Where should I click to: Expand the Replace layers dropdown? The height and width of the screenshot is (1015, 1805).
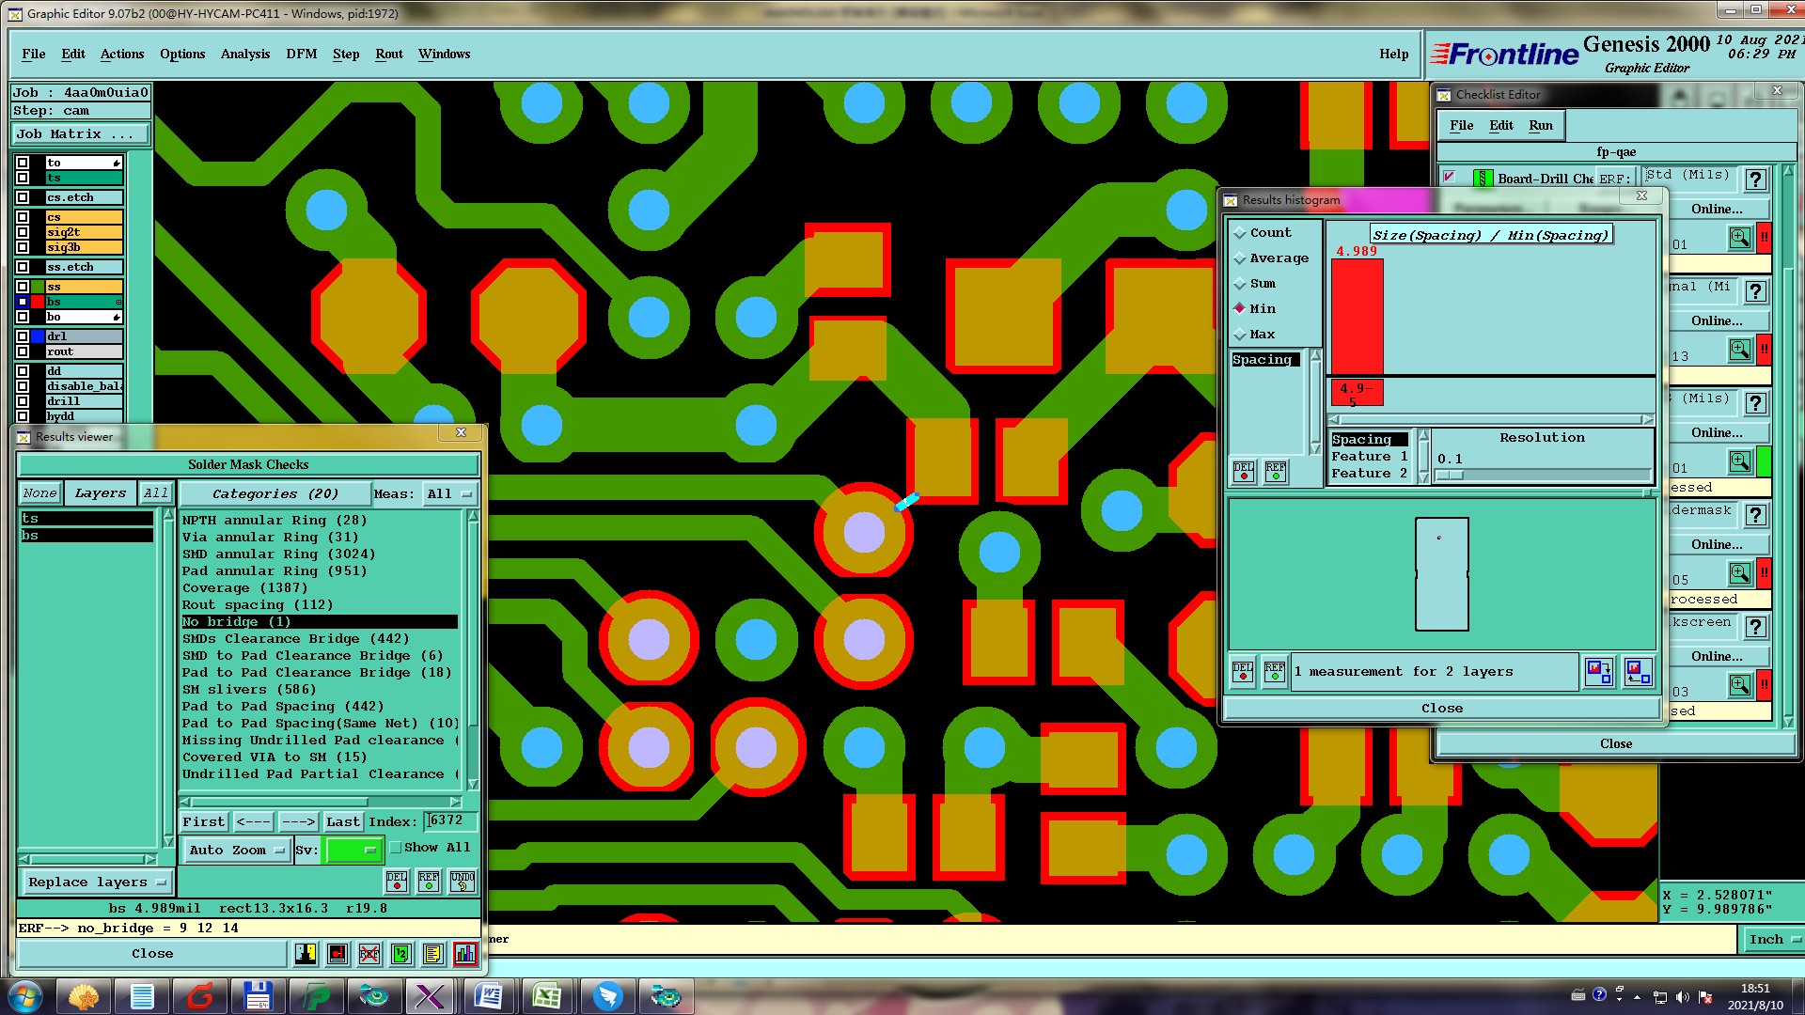97,882
